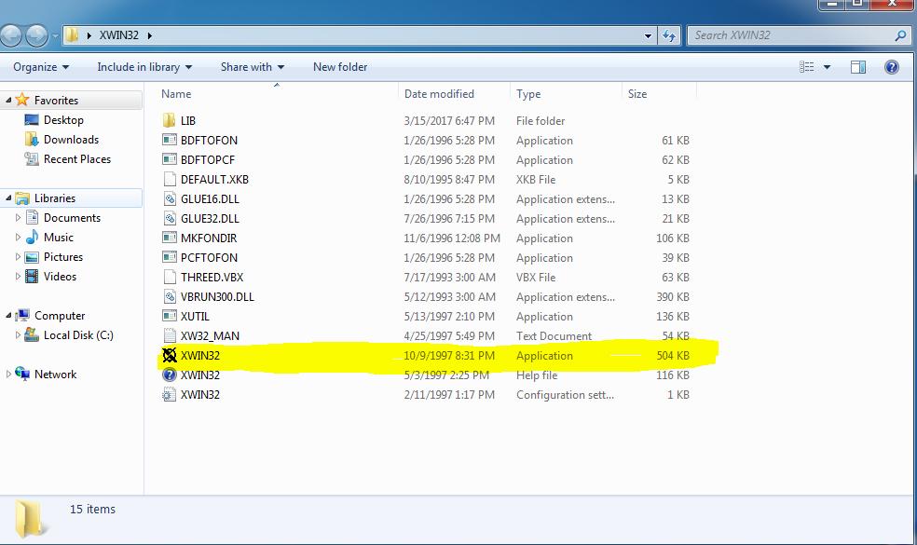The height and width of the screenshot is (545, 917).
Task: Open the address bar history dropdown
Action: [x=648, y=35]
